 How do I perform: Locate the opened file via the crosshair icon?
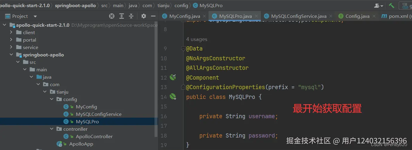pos(112,16)
